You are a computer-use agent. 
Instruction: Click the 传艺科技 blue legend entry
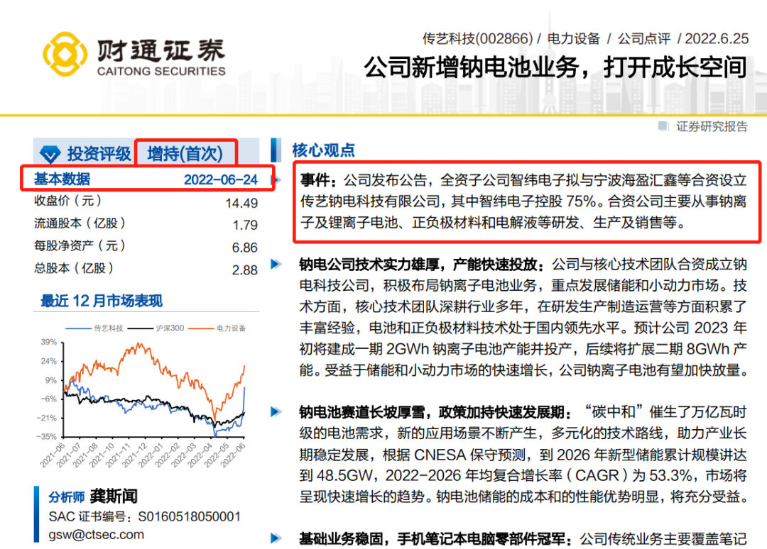94,328
